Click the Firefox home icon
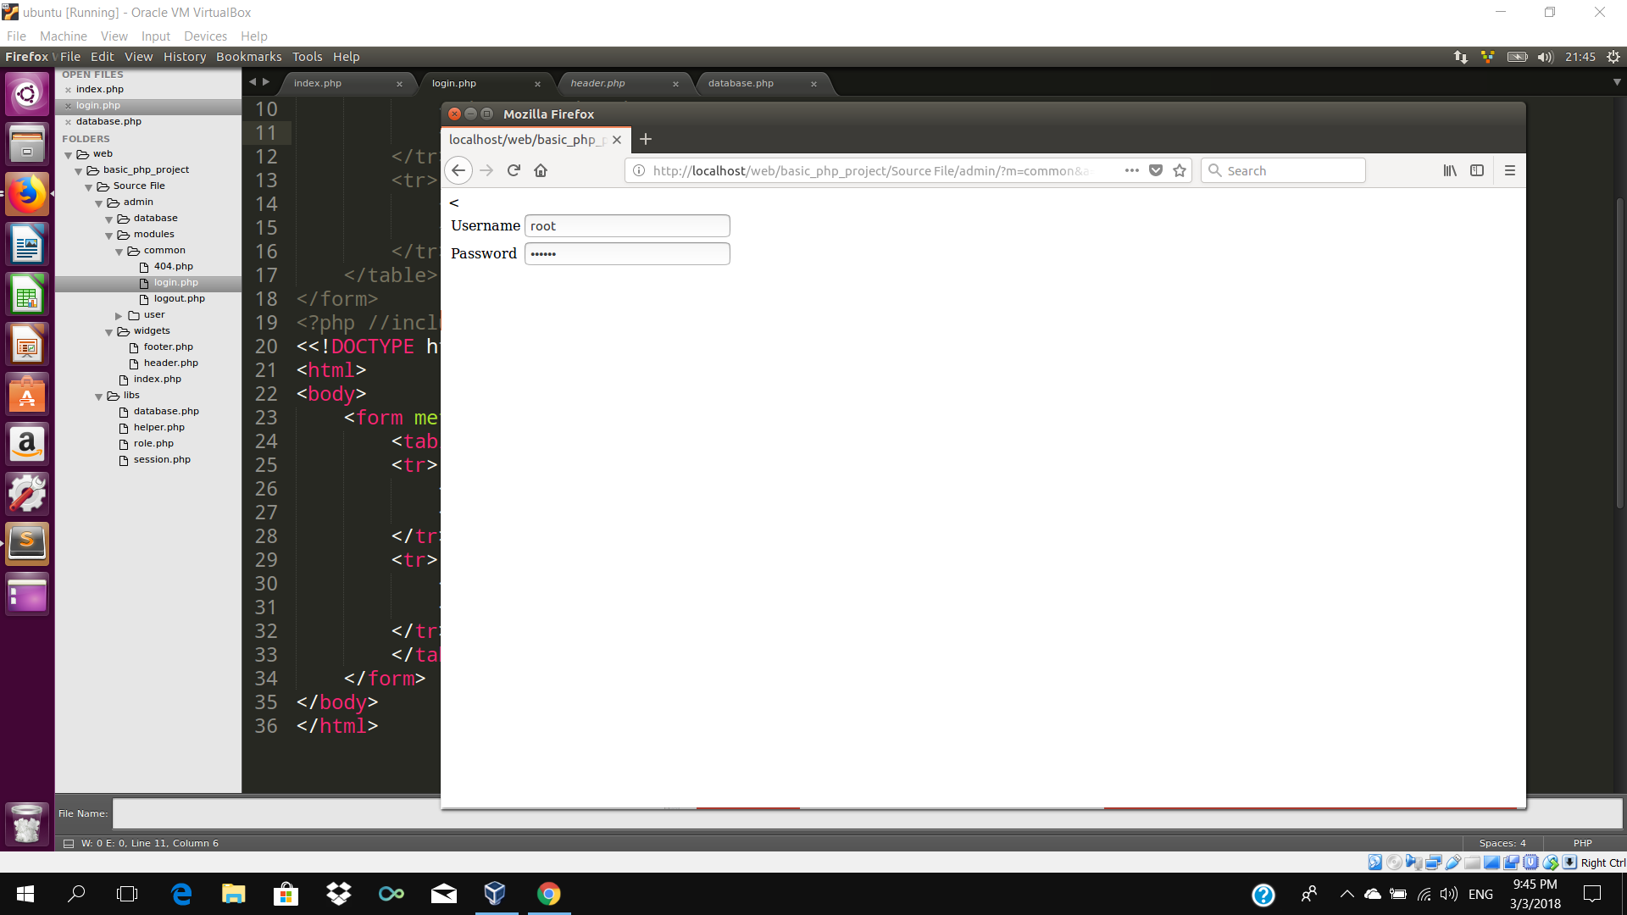The height and width of the screenshot is (915, 1627). (x=541, y=170)
